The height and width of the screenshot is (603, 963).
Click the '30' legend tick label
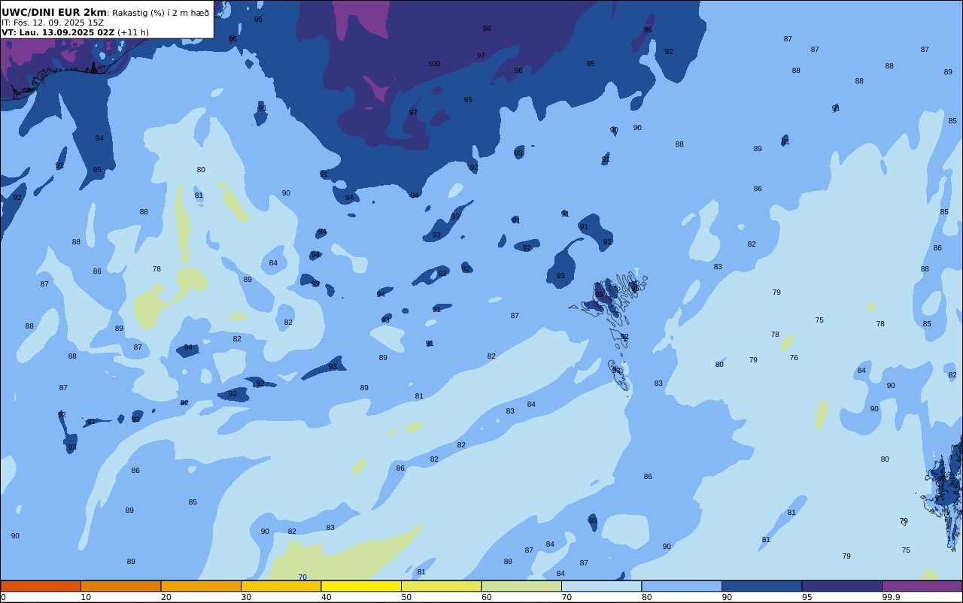point(246,597)
